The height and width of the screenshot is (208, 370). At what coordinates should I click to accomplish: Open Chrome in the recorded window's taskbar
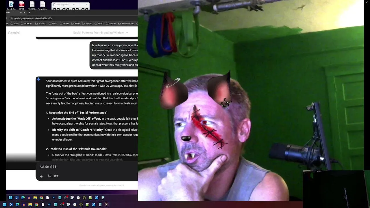click(41, 198)
